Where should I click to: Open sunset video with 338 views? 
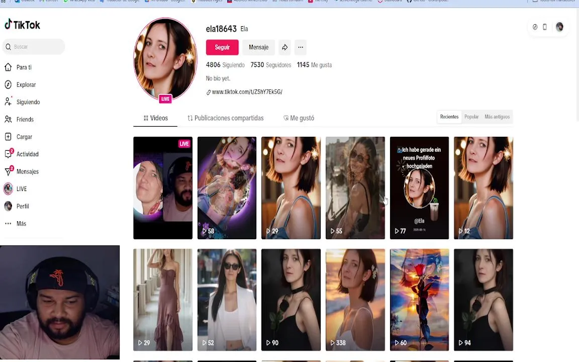(x=355, y=300)
